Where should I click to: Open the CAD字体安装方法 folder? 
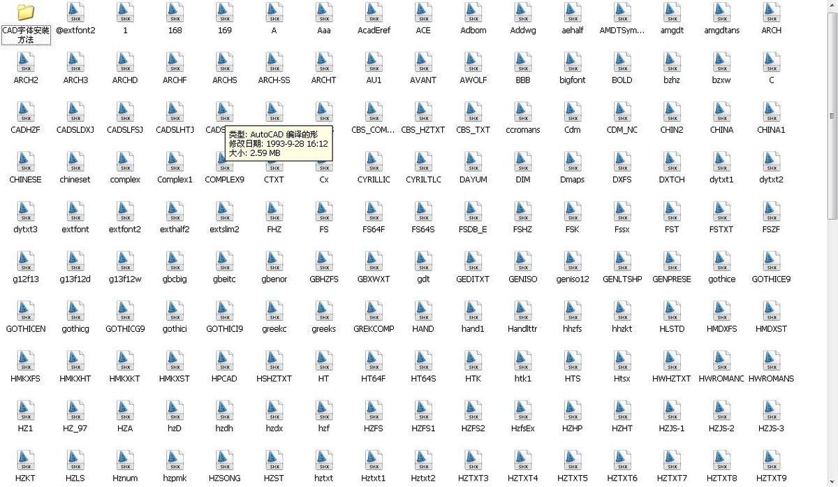click(x=26, y=13)
